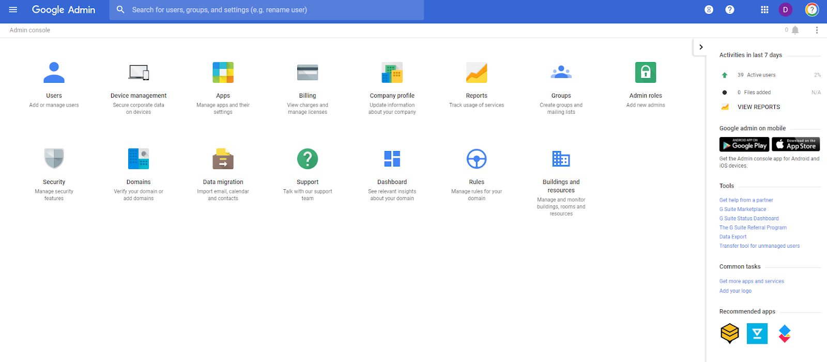This screenshot has height=362, width=827.
Task: Click VIEW REPORTS button
Action: (759, 107)
